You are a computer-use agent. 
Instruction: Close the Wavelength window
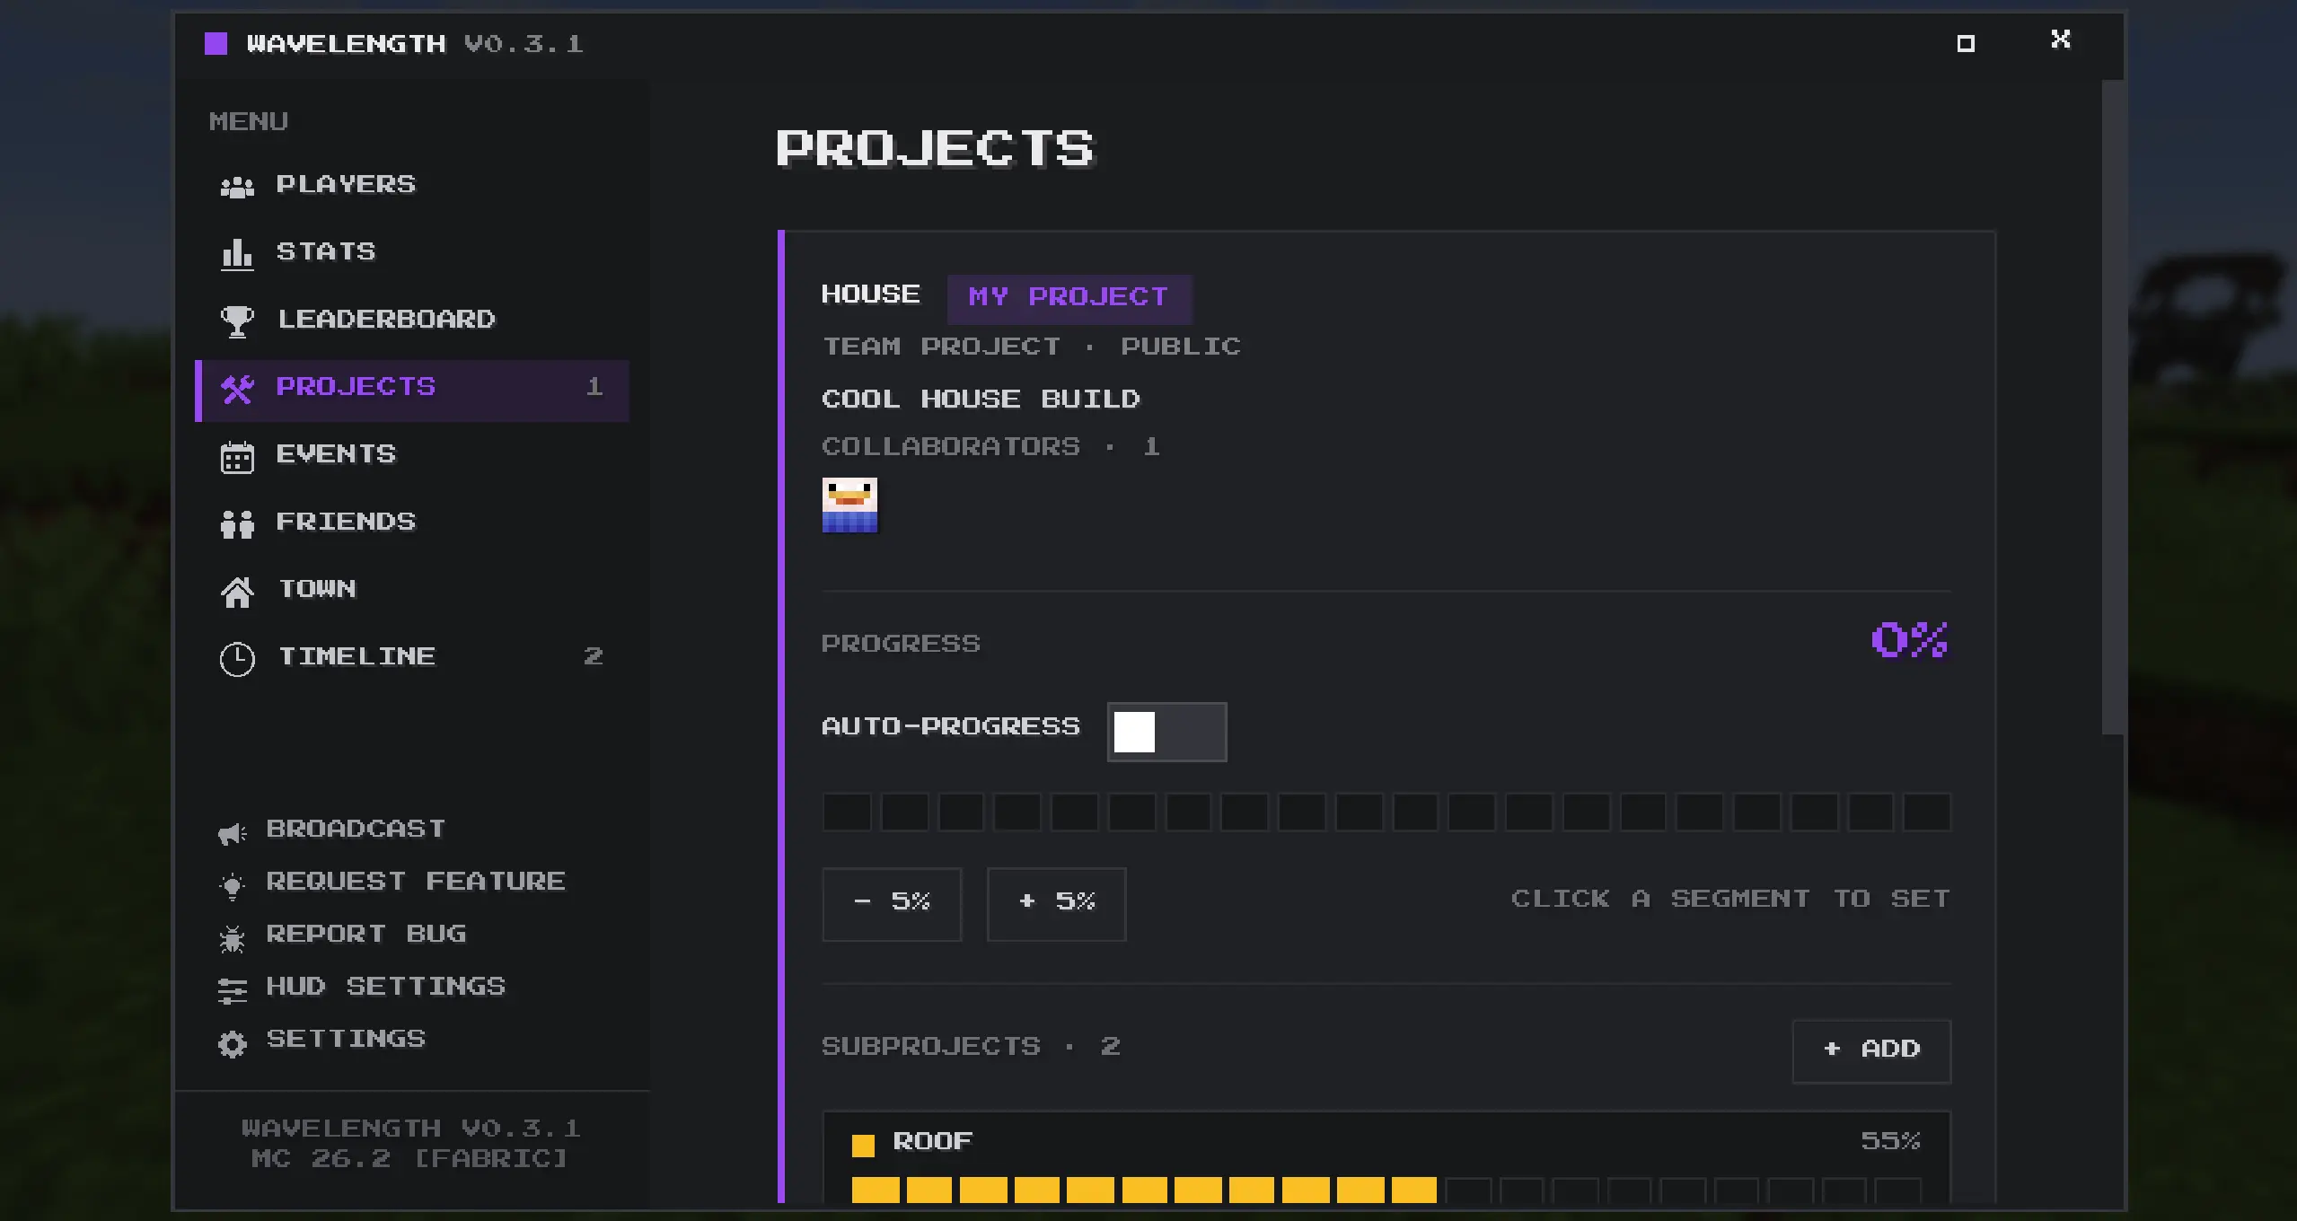tap(2061, 39)
